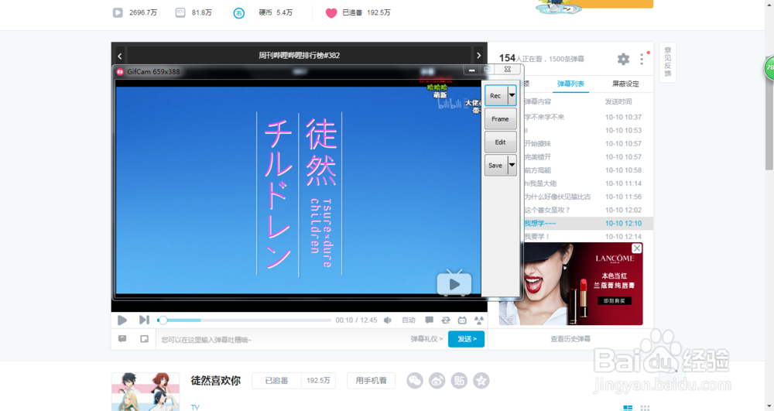
Task: Click 用手机看 button
Action: click(x=372, y=380)
